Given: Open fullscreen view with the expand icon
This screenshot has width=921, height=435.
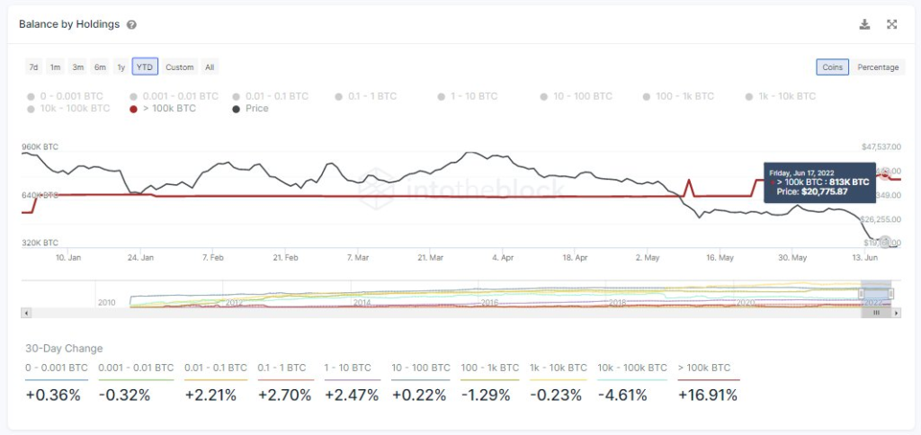Looking at the screenshot, I should pos(891,24).
